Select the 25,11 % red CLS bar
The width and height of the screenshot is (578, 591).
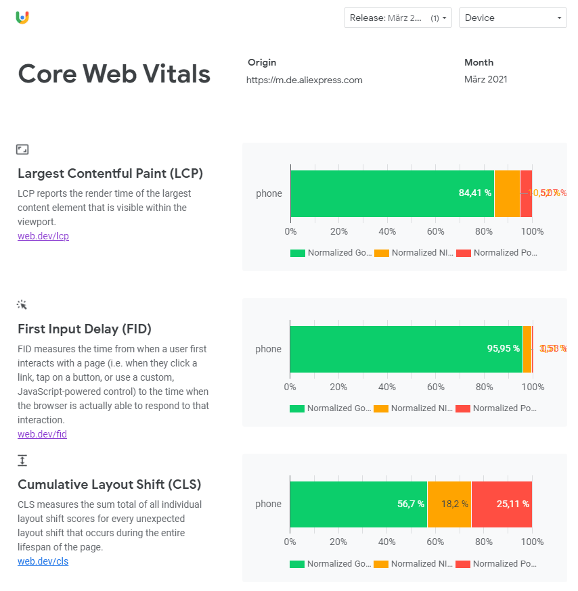pyautogui.click(x=502, y=504)
